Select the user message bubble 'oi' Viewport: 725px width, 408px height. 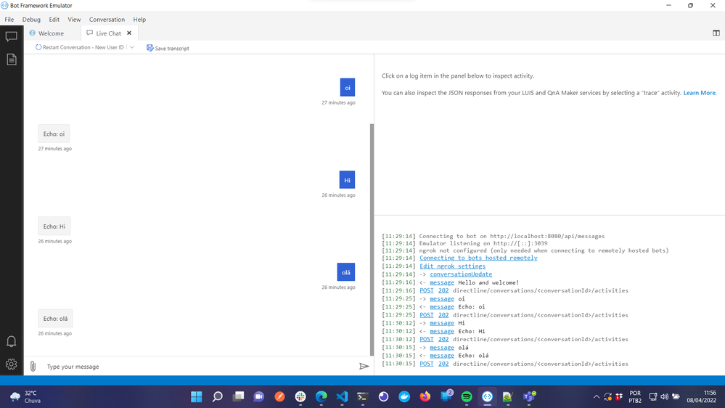[347, 87]
